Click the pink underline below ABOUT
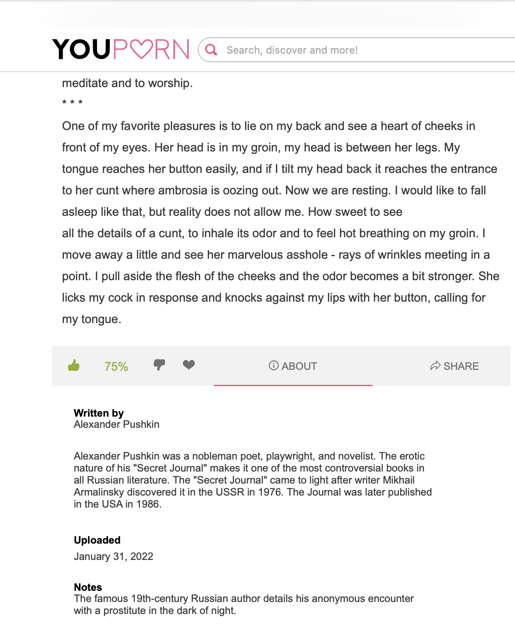 pyautogui.click(x=293, y=385)
